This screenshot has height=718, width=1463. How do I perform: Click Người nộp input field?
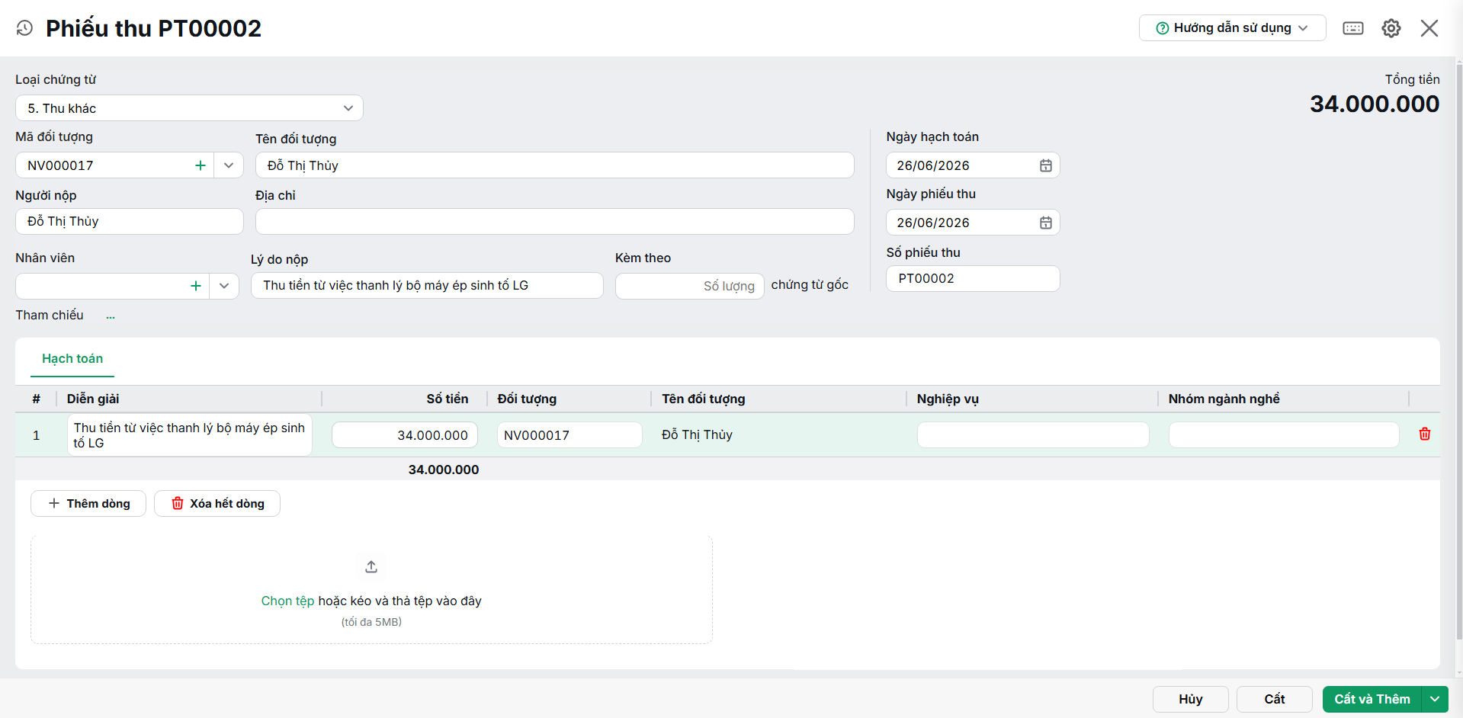coord(130,222)
